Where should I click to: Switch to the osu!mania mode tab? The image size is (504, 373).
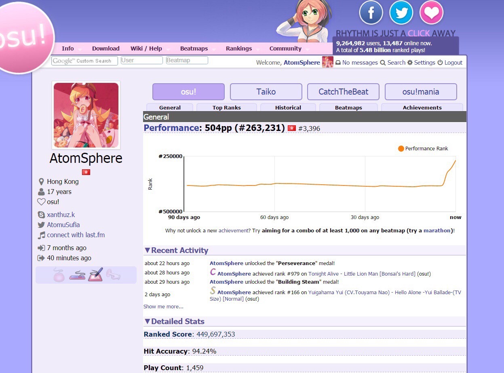point(421,92)
